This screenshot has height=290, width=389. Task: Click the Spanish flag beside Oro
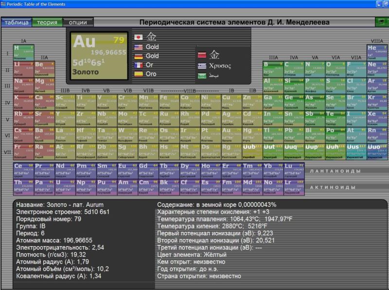tap(139, 74)
